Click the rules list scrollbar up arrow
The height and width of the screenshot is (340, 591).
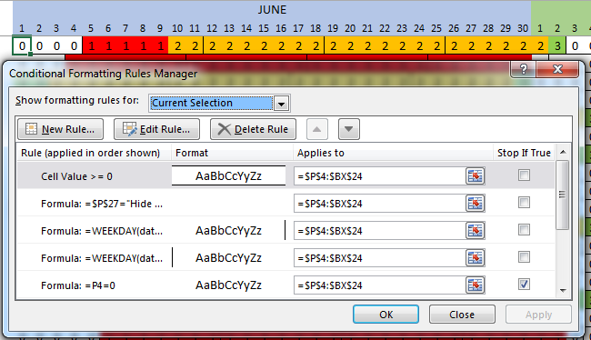coord(563,152)
